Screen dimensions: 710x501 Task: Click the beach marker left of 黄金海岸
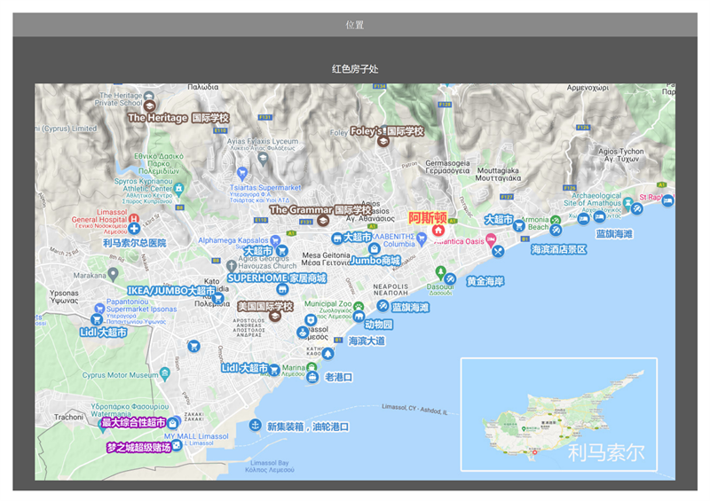click(x=450, y=278)
